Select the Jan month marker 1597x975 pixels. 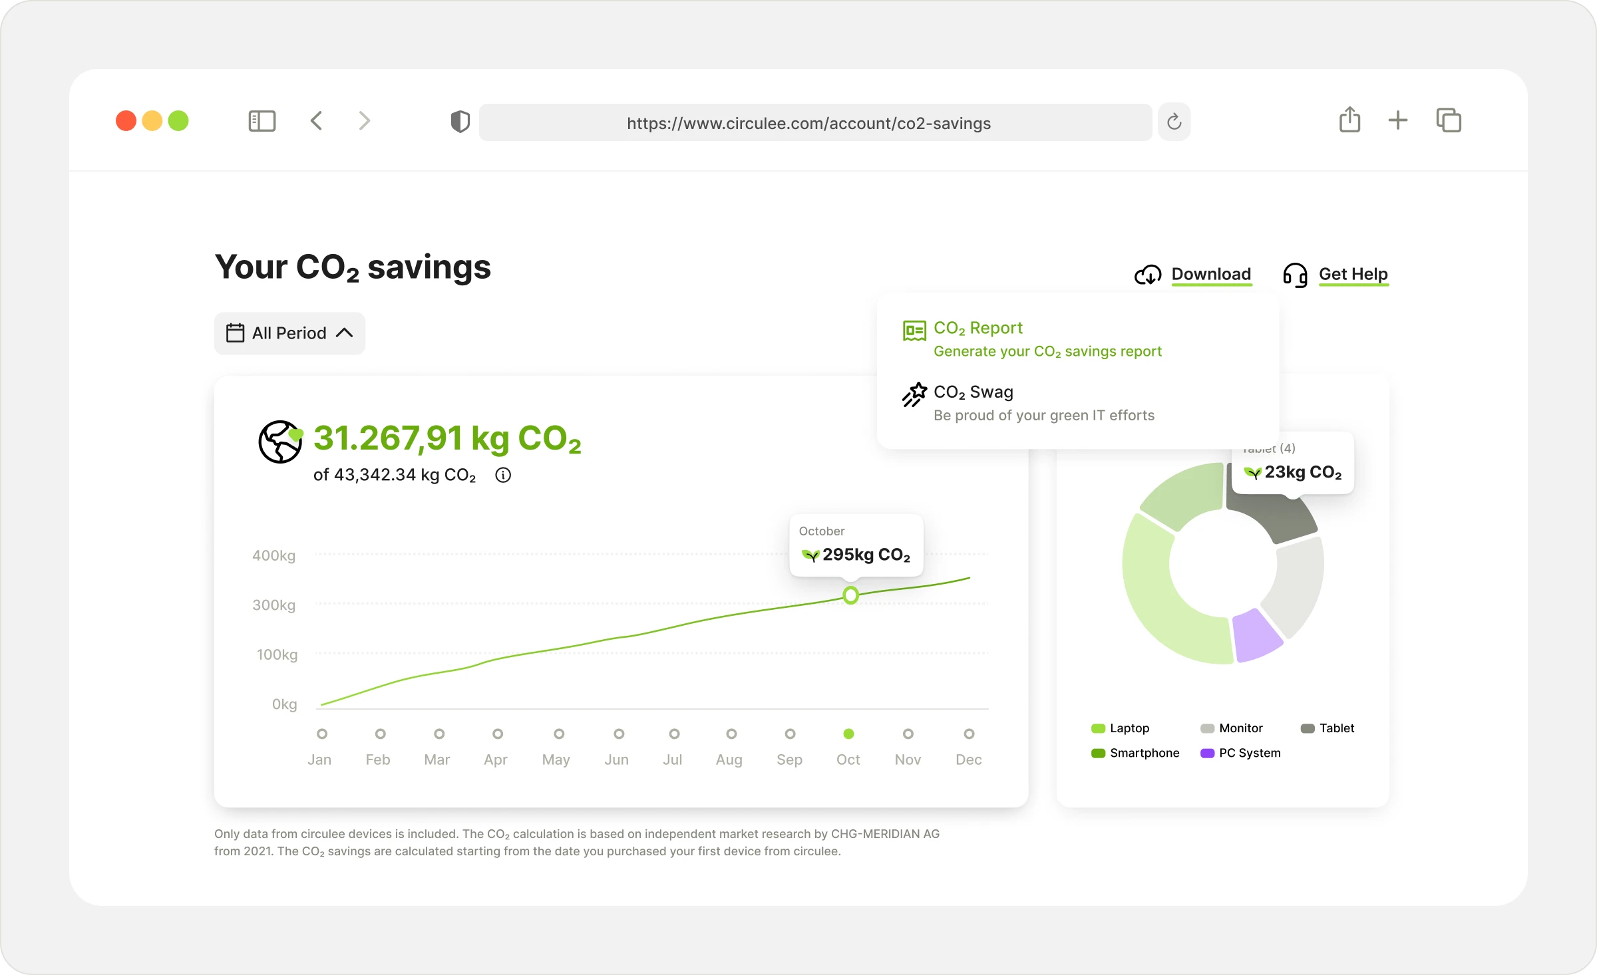(x=322, y=734)
